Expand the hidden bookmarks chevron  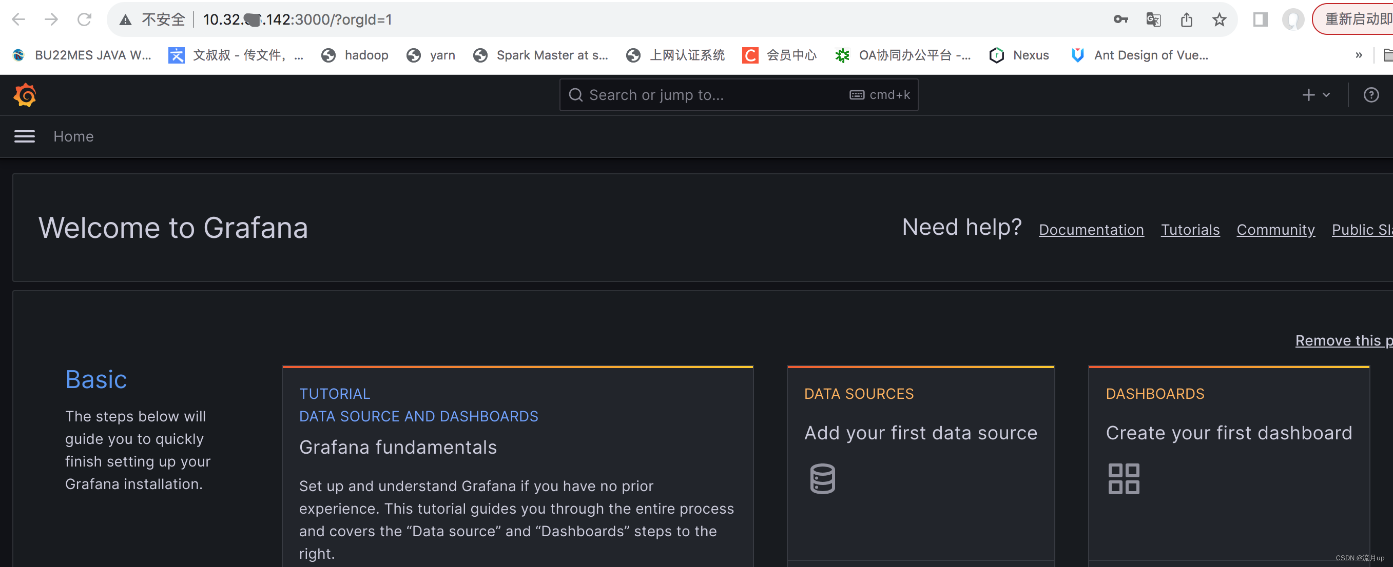tap(1359, 55)
